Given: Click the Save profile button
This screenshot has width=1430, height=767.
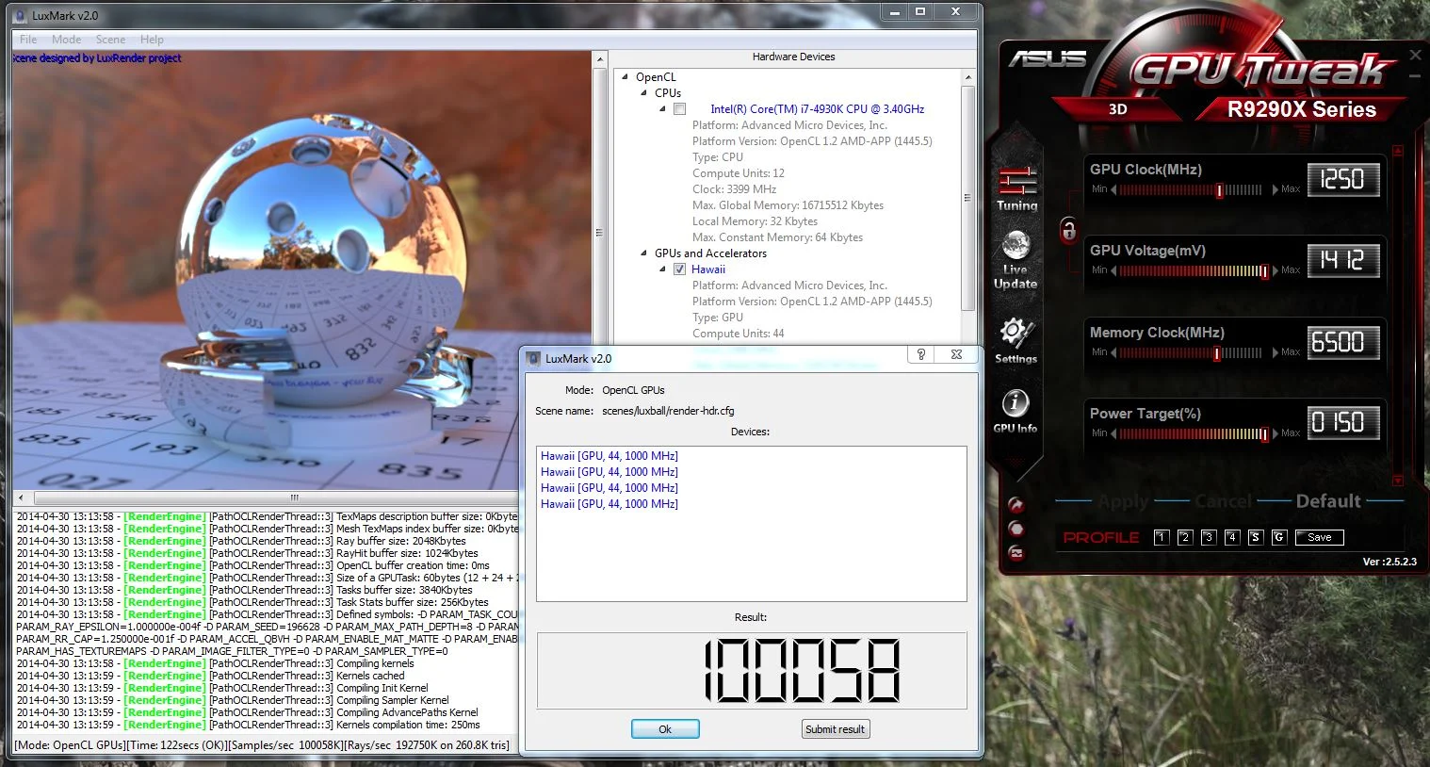Looking at the screenshot, I should click(1319, 537).
